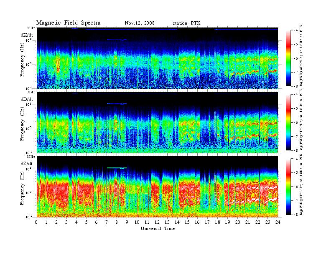Select the date text "Nov.12, 2008"
331x255 pixels.
[x=140, y=23]
